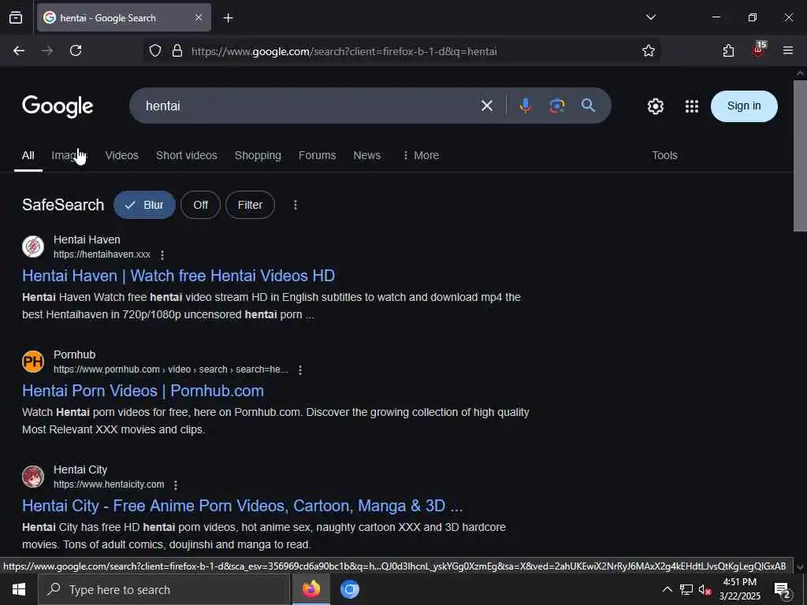Open options dots beside hentaihaven.xxx URL

pos(162,254)
